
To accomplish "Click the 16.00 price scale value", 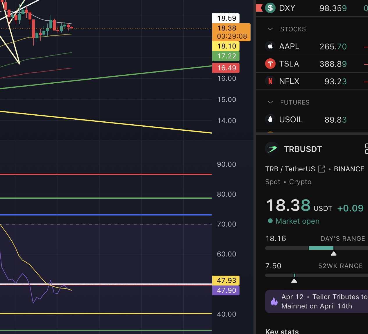I will 227,78.
